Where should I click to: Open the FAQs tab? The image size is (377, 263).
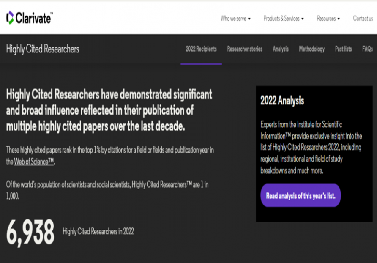click(x=367, y=49)
